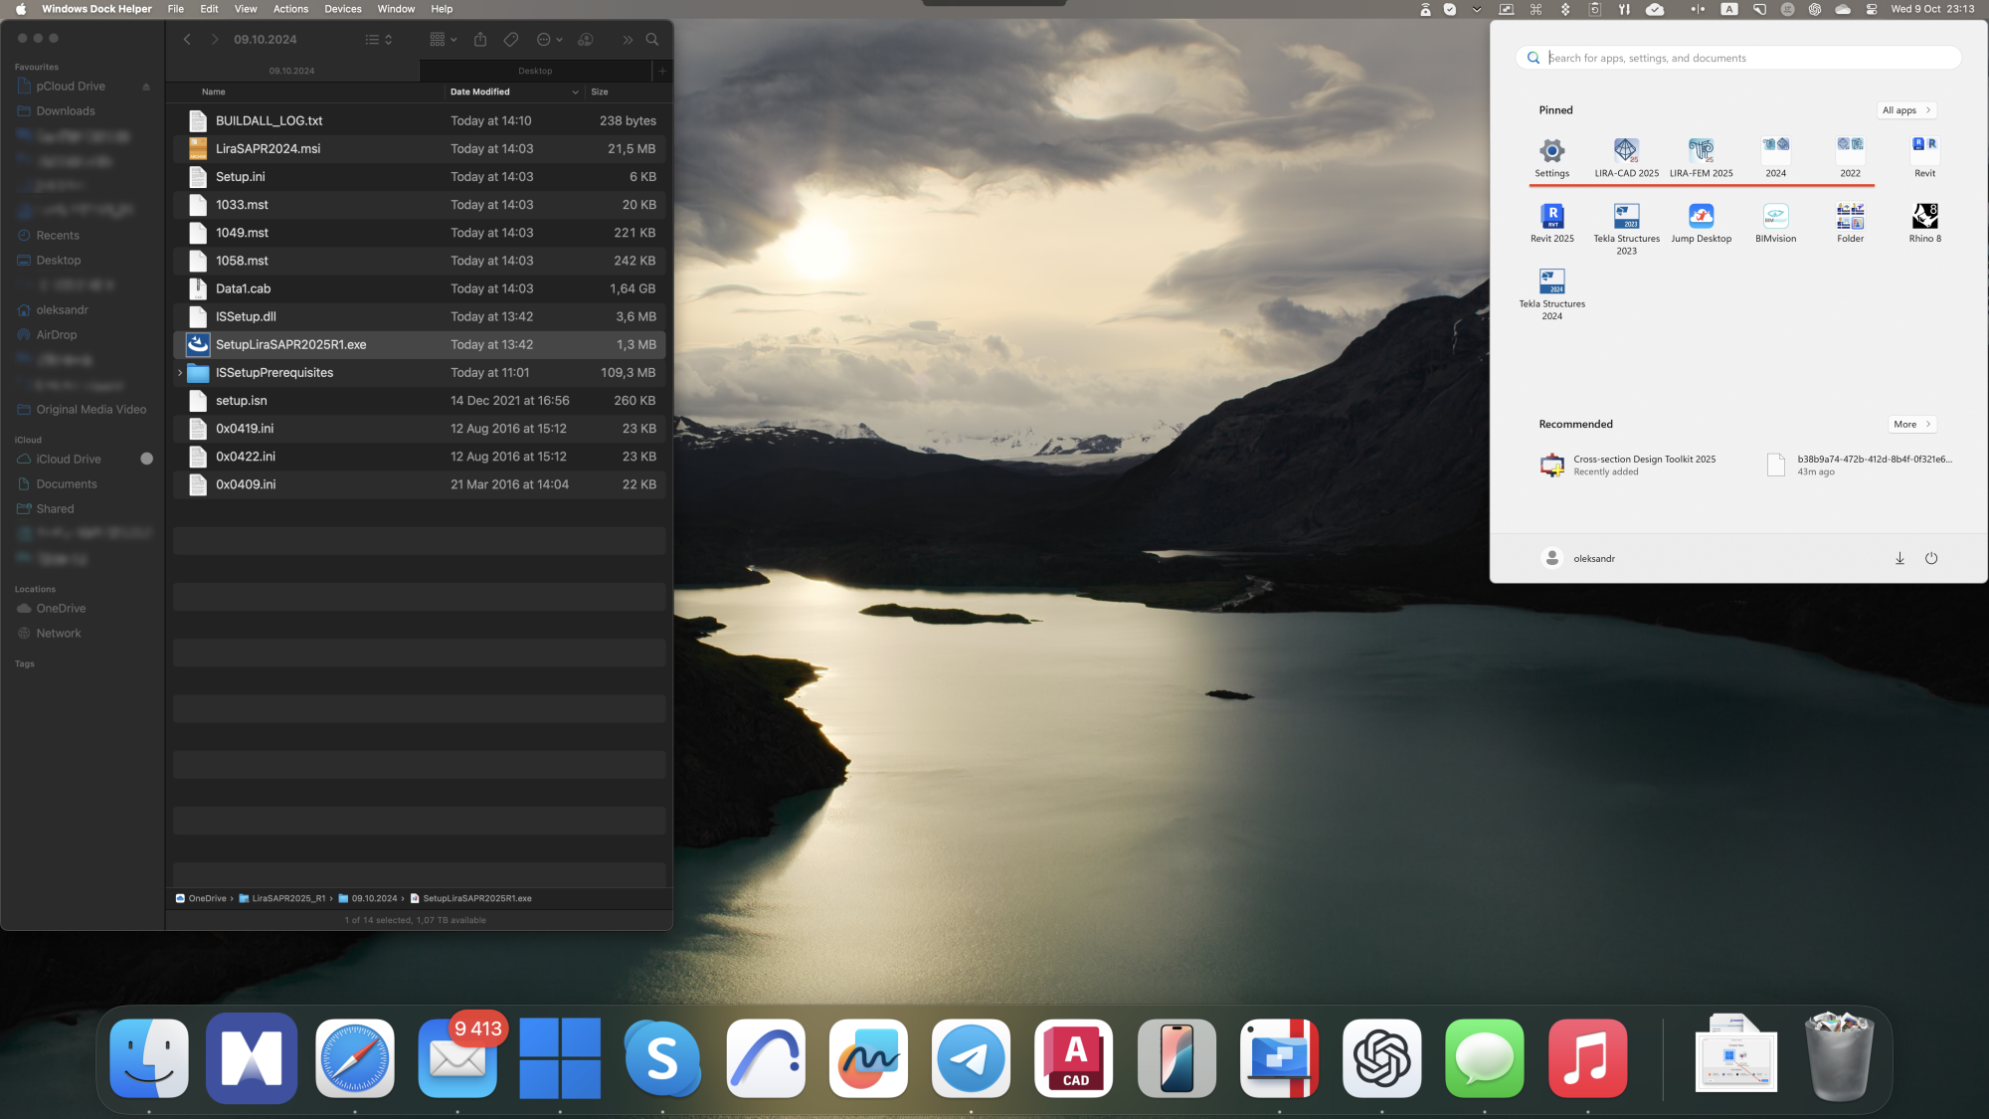Open the Devices menu in menu bar
The width and height of the screenshot is (1989, 1119).
pyautogui.click(x=342, y=9)
